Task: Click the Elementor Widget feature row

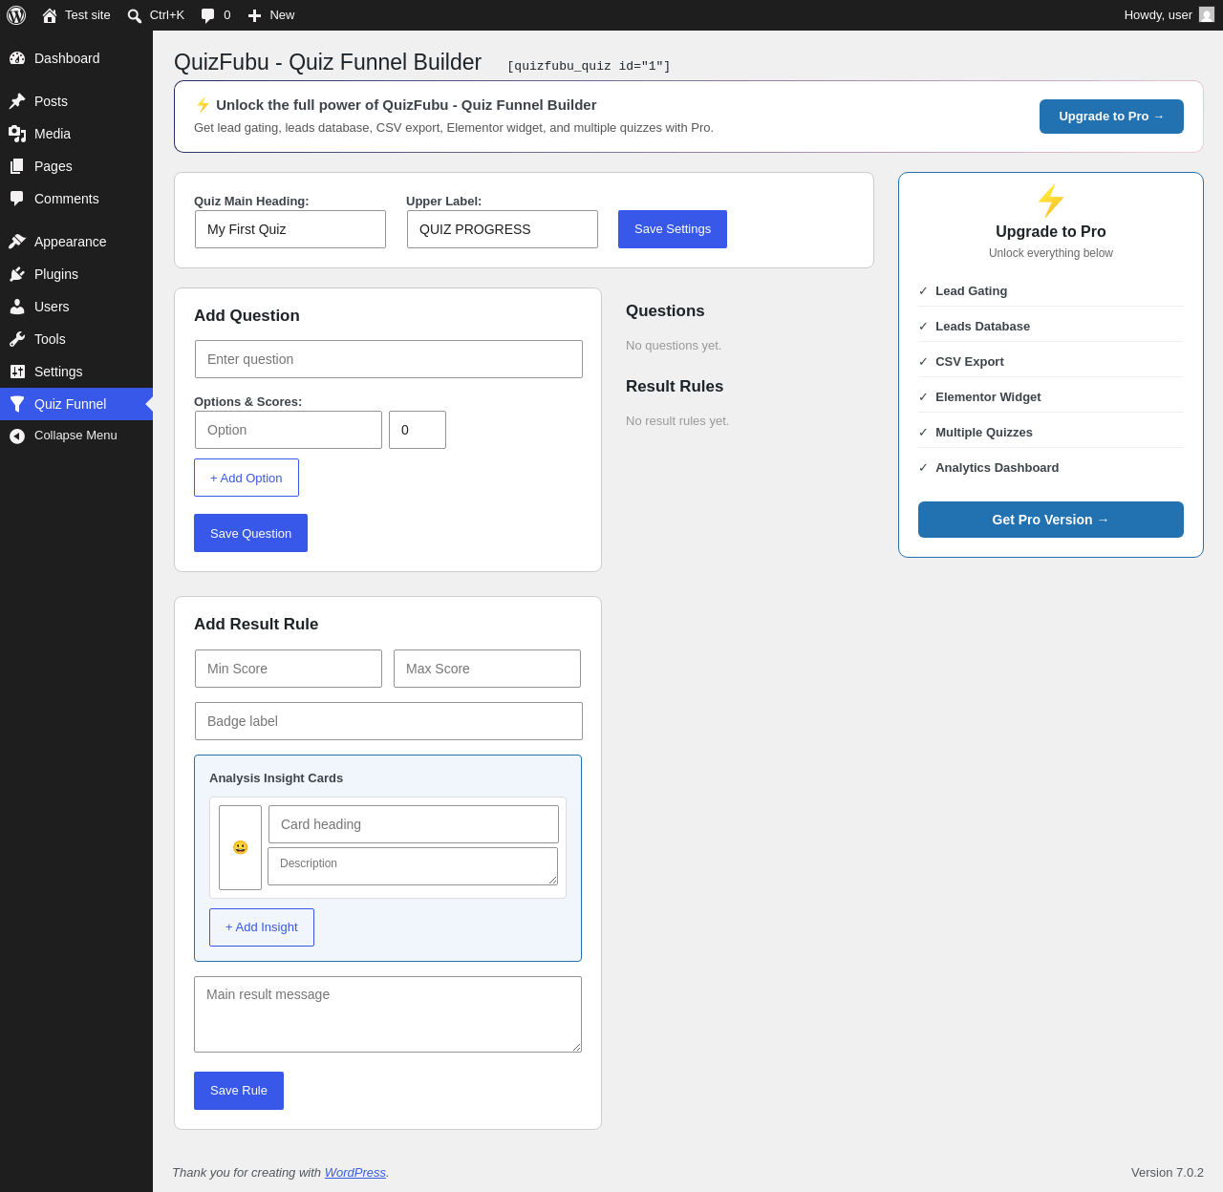Action: [x=1051, y=397]
